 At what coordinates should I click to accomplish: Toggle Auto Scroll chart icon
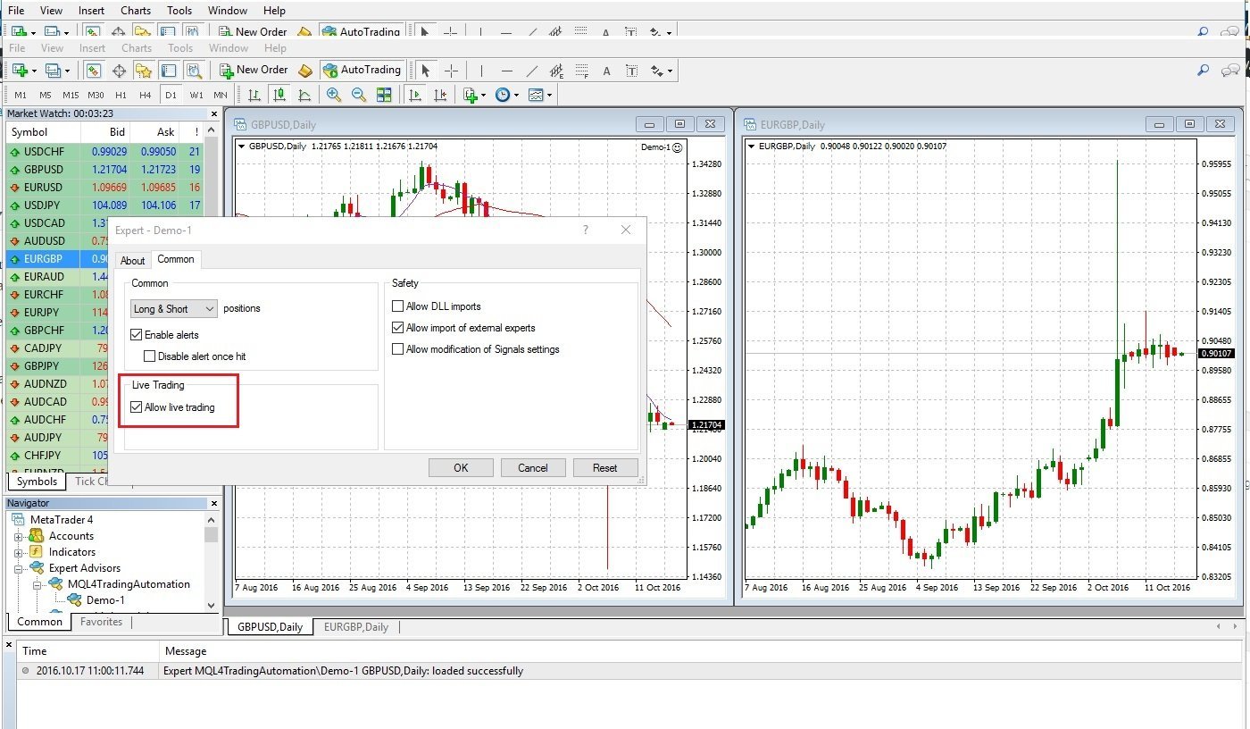pos(415,95)
